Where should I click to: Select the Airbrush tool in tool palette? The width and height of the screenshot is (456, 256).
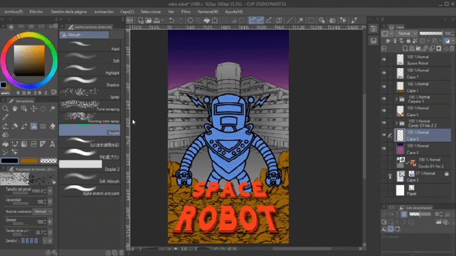click(x=34, y=126)
